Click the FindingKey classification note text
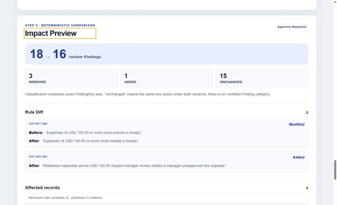 [x=148, y=94]
